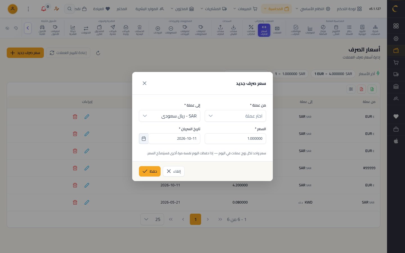
Task: Click the effective date field 2026-10-11
Action: point(174,139)
